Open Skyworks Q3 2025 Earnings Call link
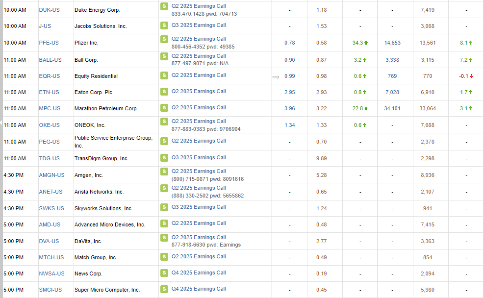Image resolution: width=484 pixels, height=298 pixels. (x=199, y=207)
